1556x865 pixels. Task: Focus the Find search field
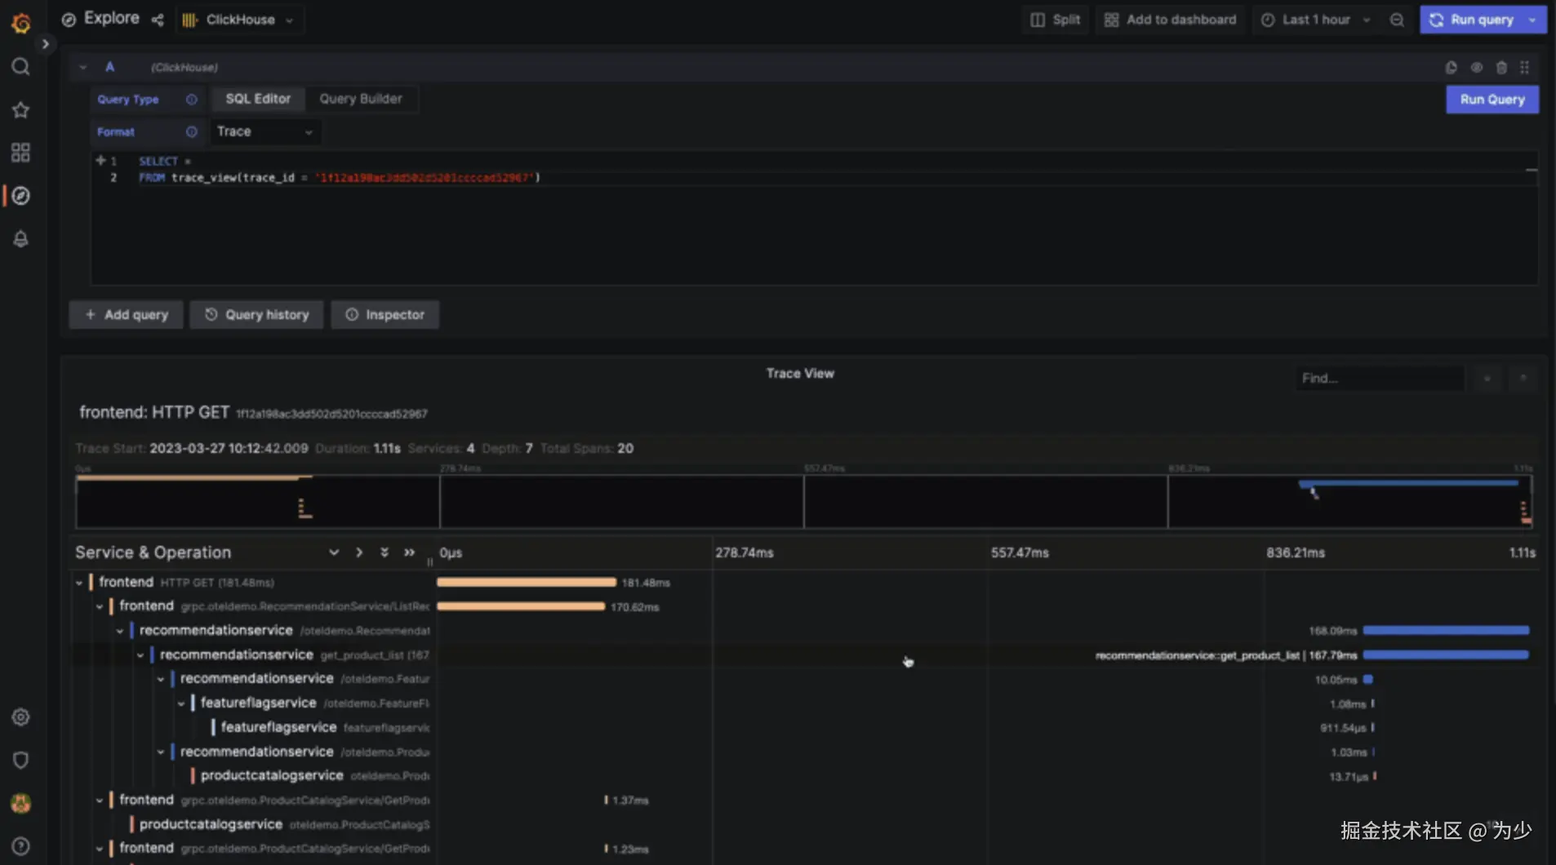click(x=1380, y=379)
